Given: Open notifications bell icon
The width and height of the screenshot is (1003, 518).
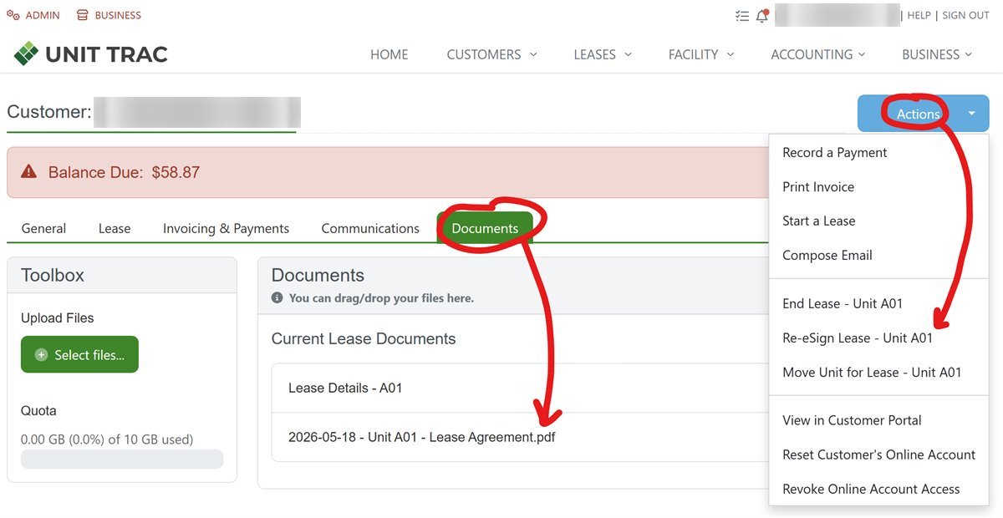Looking at the screenshot, I should pyautogui.click(x=761, y=15).
